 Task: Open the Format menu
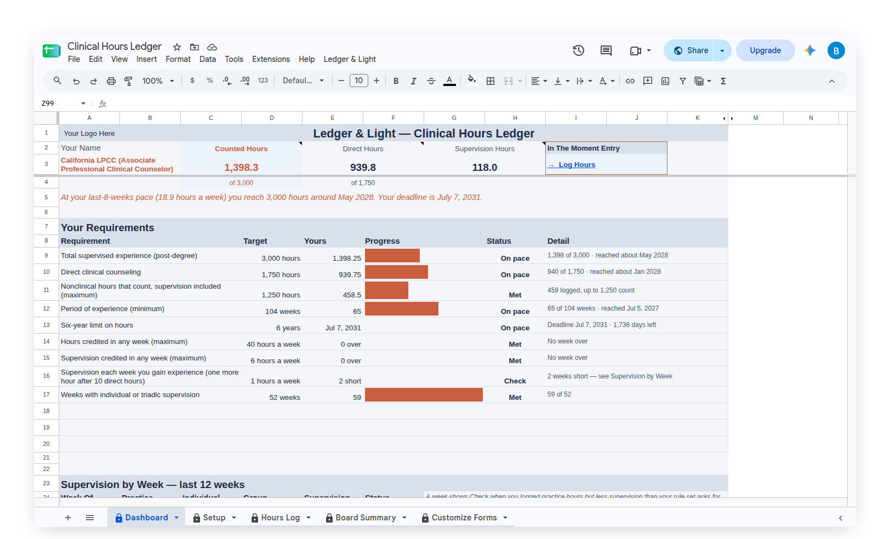coord(178,59)
